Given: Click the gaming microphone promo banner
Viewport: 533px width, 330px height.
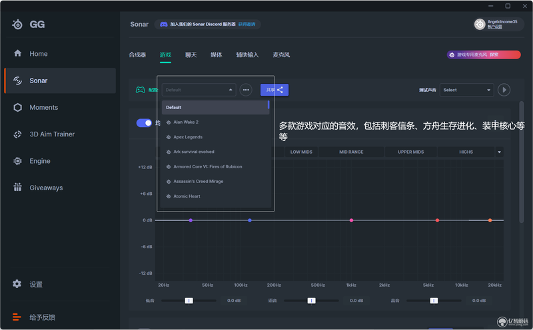Looking at the screenshot, I should [x=484, y=55].
